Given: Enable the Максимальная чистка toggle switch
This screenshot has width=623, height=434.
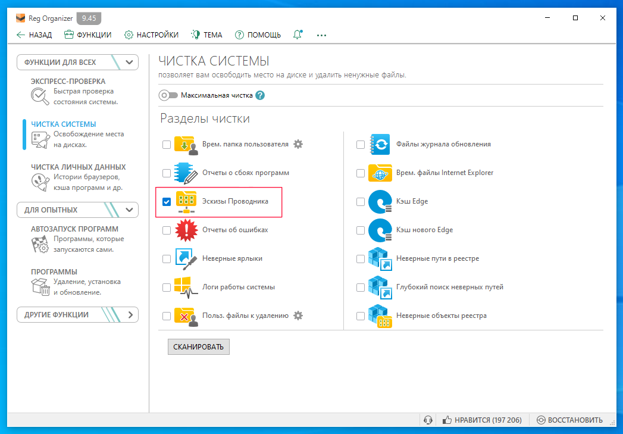Looking at the screenshot, I should 168,95.
